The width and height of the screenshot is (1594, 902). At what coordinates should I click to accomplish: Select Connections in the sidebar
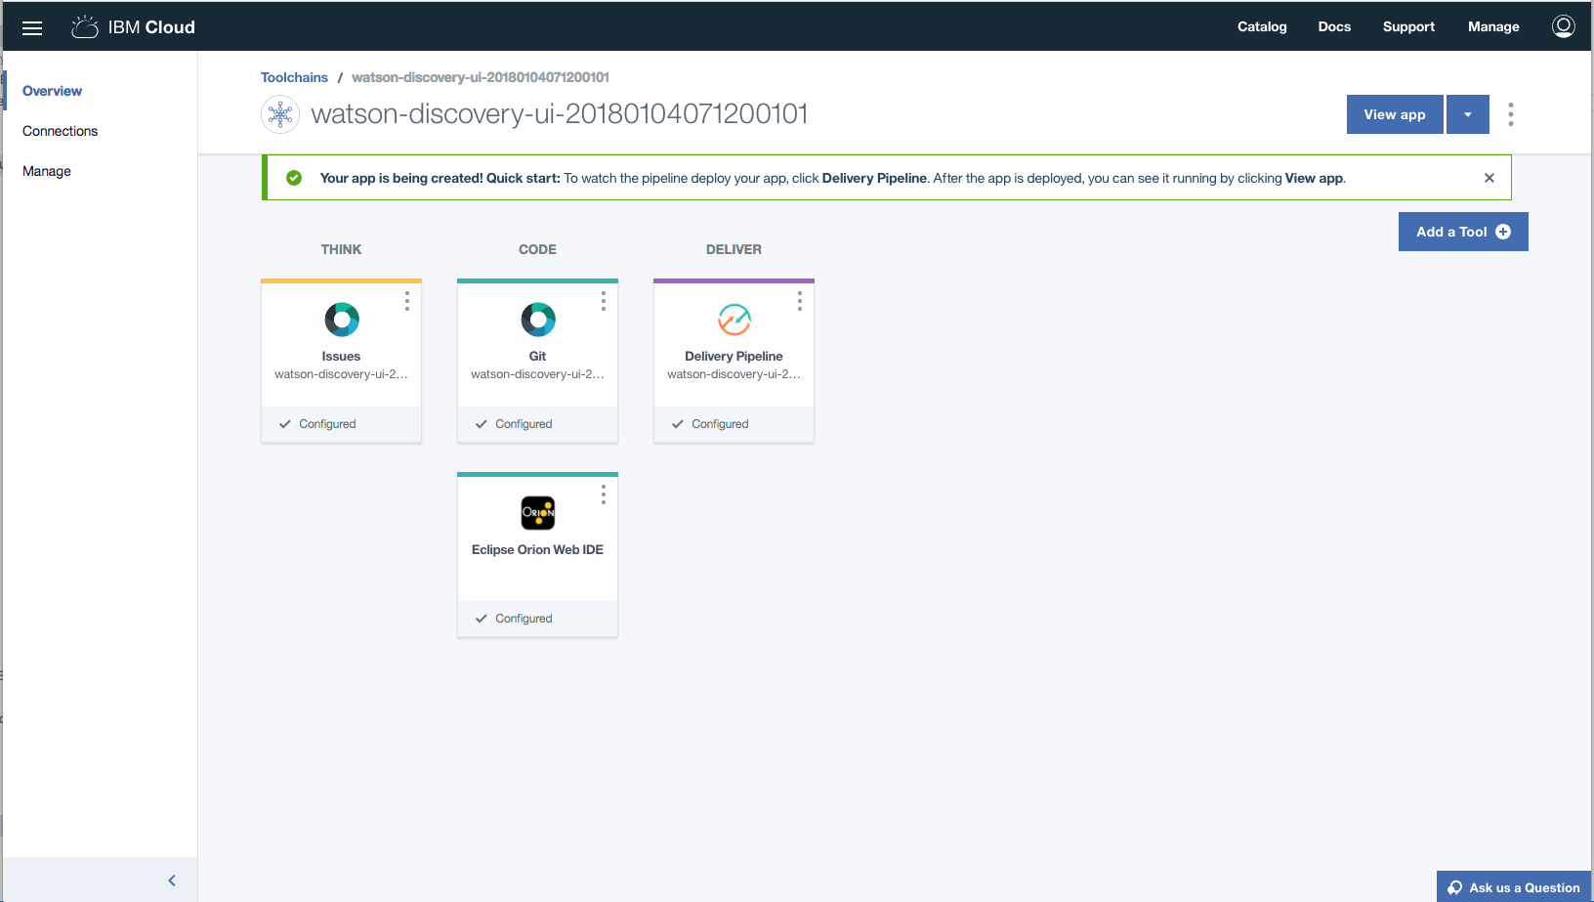(x=61, y=131)
